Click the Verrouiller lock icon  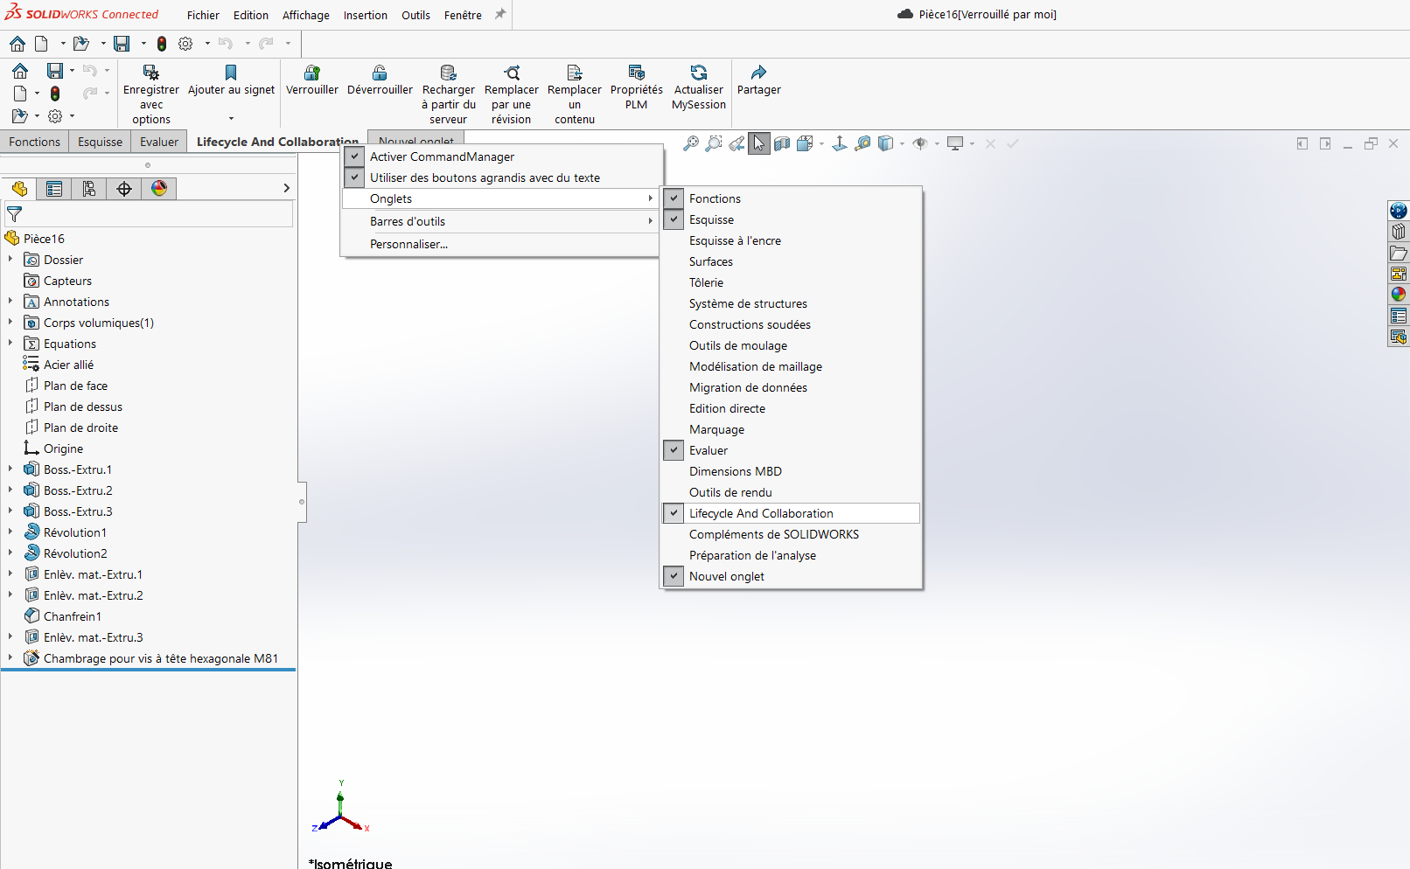tap(312, 73)
